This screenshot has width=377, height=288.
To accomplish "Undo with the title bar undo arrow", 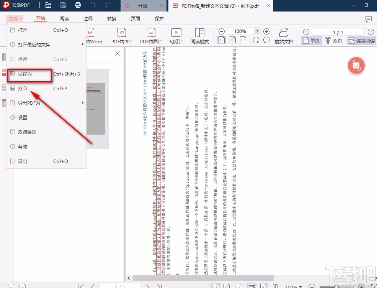I will pos(93,5).
